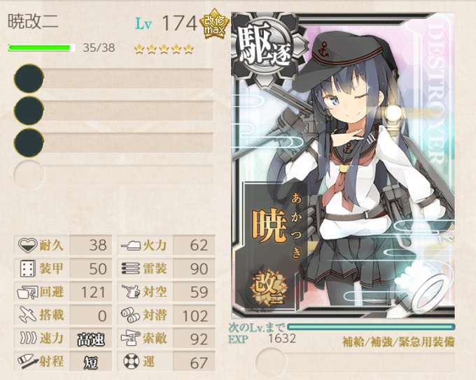Click the gun turret icon next to 火力
The image size is (476, 380).
(131, 245)
